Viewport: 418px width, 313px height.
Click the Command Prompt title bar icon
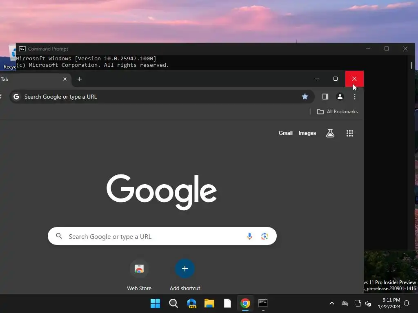point(22,49)
